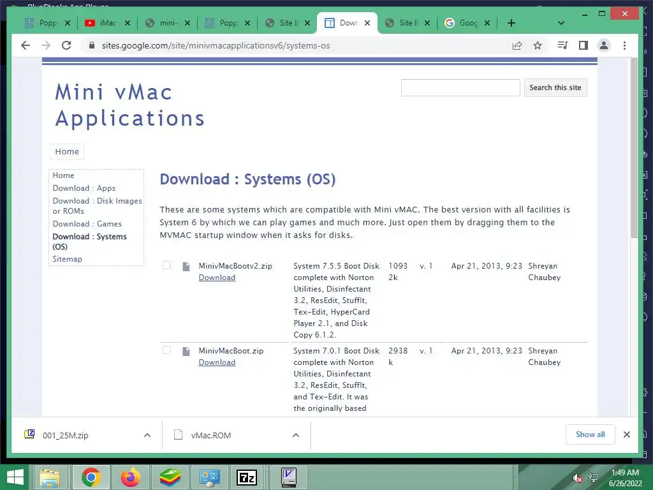Open Download : Games sidebar link
This screenshot has width=653, height=490.
(x=87, y=224)
